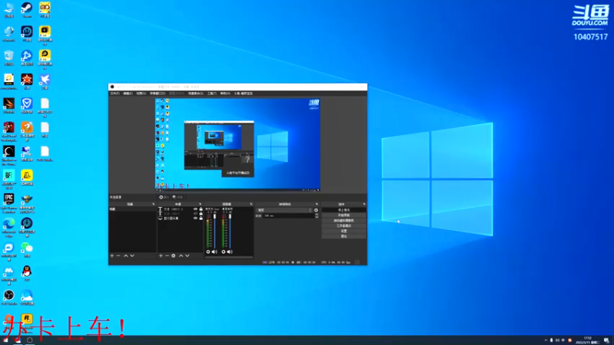
Task: Select the Red Dead Redemption desktop shortcut
Action: tap(8, 130)
